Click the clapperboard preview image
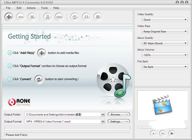This screenshot has width=192, height=140. pos(162,105)
